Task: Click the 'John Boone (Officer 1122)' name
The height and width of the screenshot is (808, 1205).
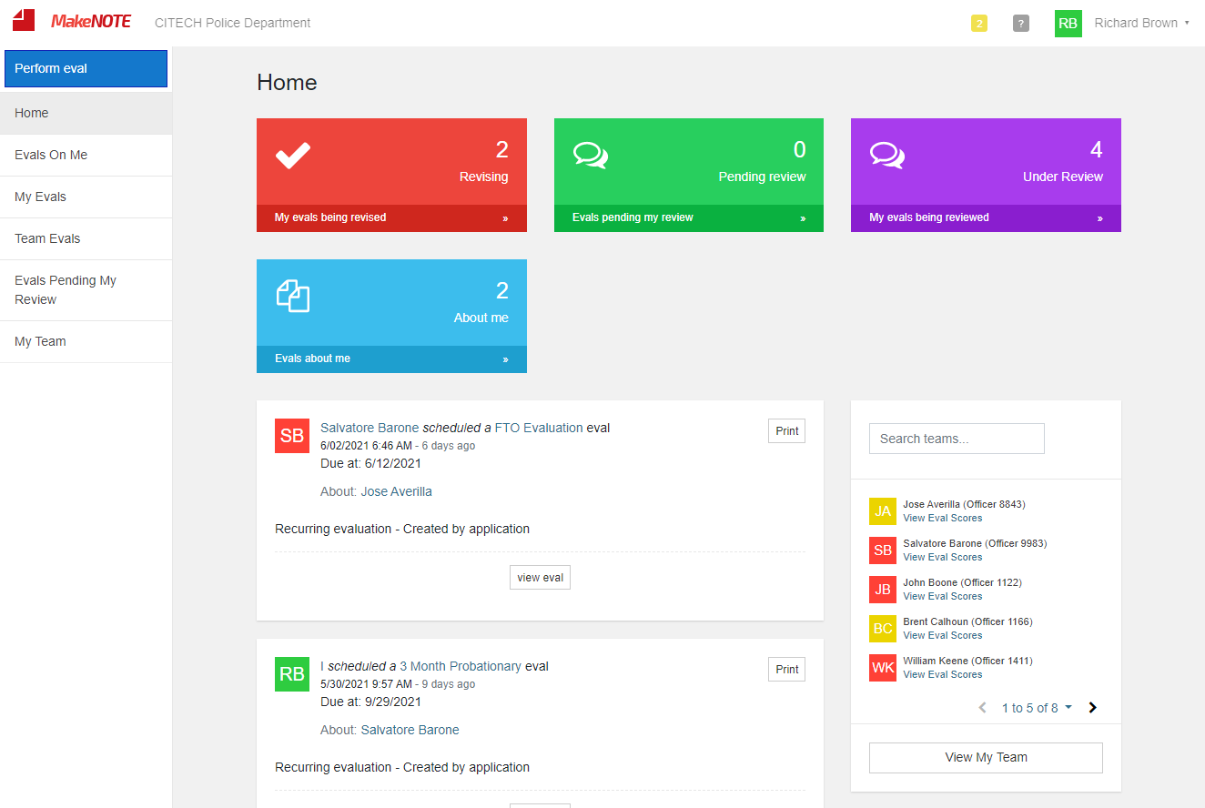Action: coord(962,582)
